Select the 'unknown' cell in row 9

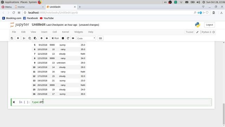[x=61, y=63]
